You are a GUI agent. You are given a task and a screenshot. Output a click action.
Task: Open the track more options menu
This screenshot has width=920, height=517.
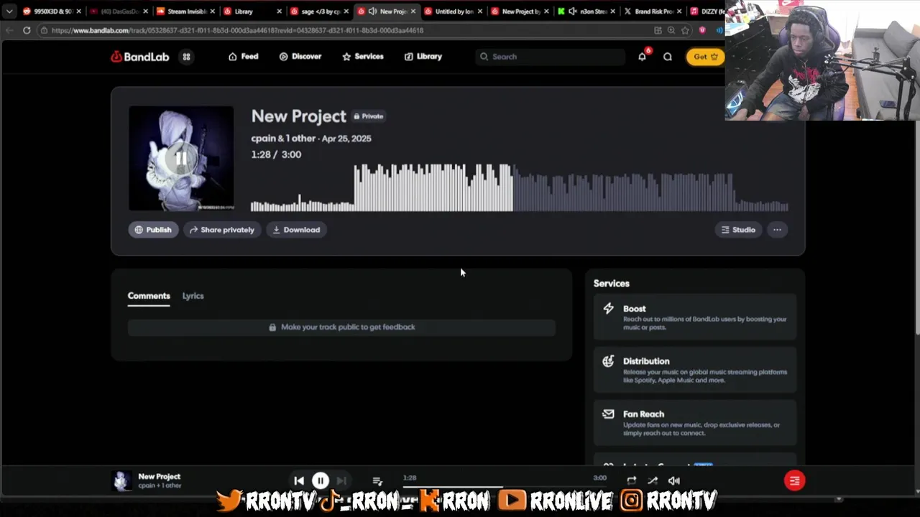click(x=777, y=230)
